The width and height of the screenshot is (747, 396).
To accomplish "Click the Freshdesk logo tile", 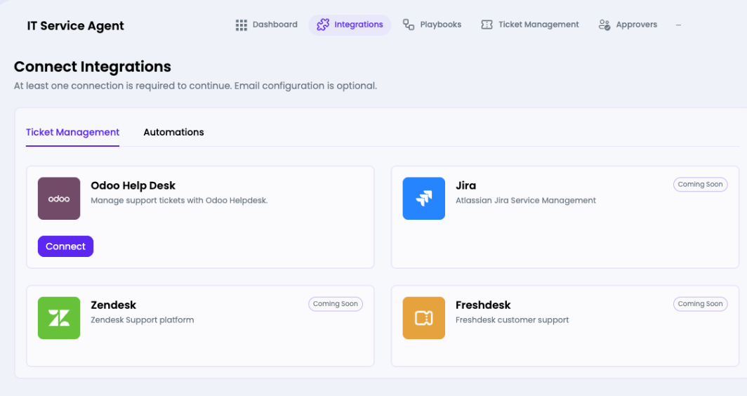I will tap(423, 318).
